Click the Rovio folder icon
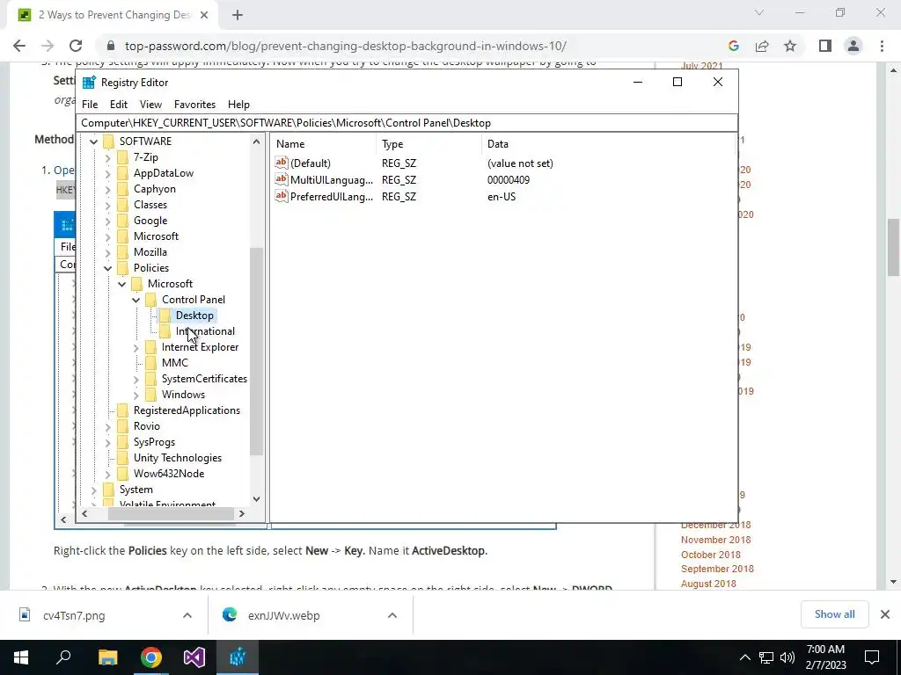The width and height of the screenshot is (901, 675). click(x=122, y=426)
